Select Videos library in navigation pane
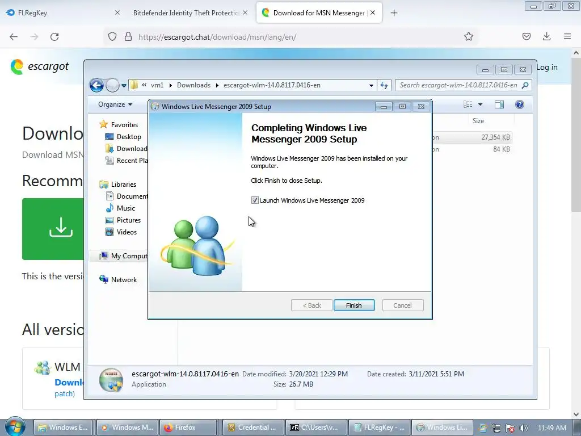The image size is (581, 436). 121,232
